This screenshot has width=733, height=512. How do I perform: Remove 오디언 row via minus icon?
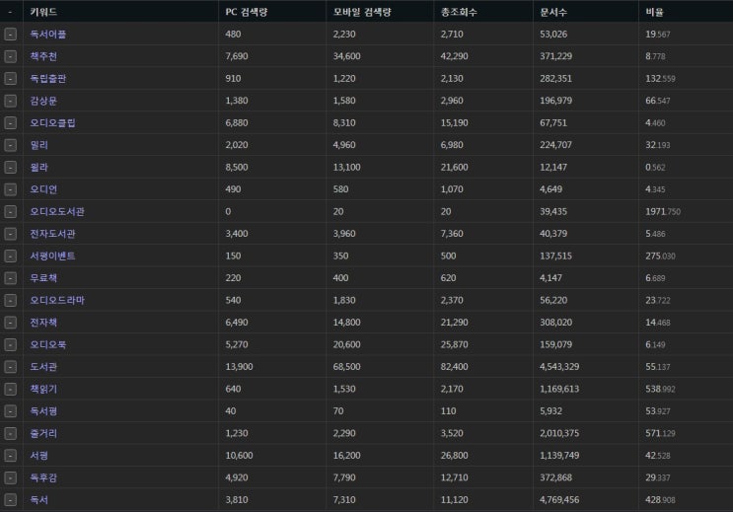pyautogui.click(x=10, y=189)
